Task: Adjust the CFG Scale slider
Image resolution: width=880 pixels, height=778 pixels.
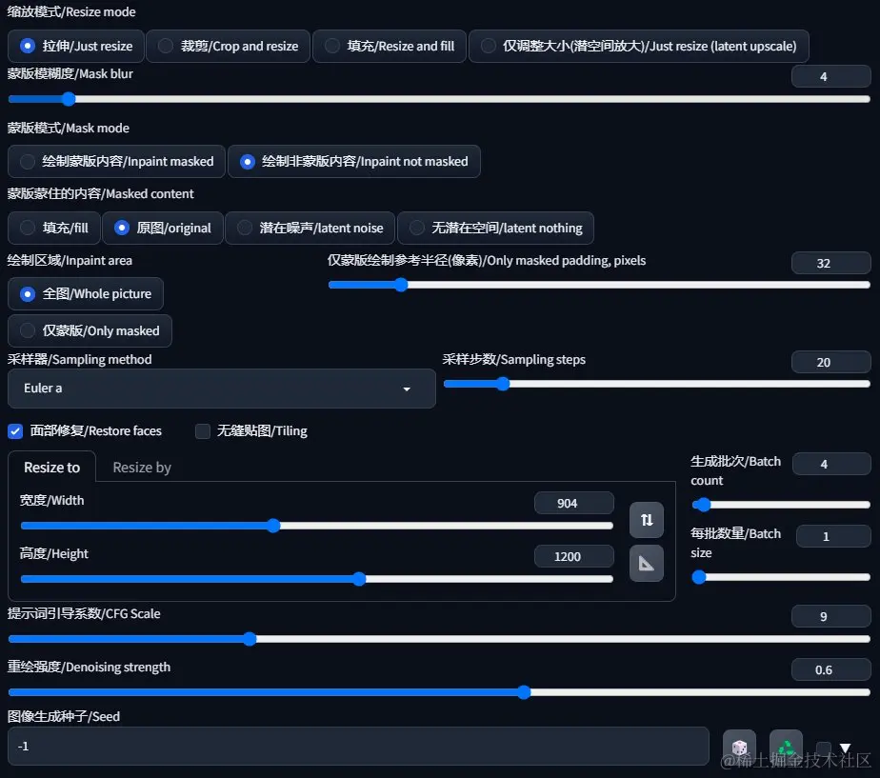Action: (x=439, y=639)
